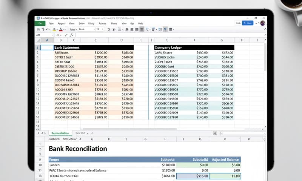The height and width of the screenshot is (181, 302).
Task: Select the cell showing $1684.00
Action: pos(168,176)
